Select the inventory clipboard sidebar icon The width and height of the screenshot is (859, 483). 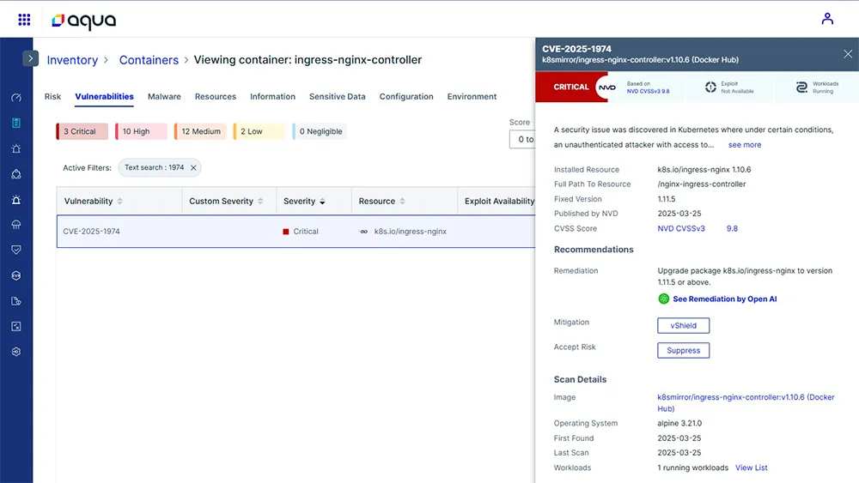pos(16,123)
